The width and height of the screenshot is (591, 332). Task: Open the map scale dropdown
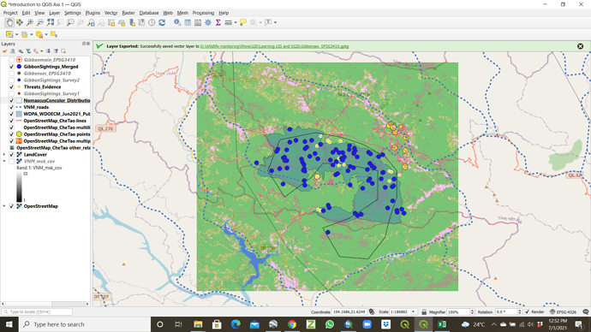click(413, 311)
